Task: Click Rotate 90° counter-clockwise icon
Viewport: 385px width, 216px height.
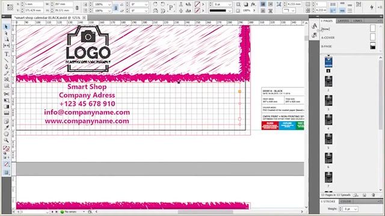Action: click(162, 4)
